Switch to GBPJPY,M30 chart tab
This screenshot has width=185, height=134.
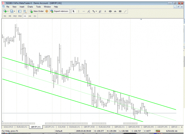tap(89, 127)
